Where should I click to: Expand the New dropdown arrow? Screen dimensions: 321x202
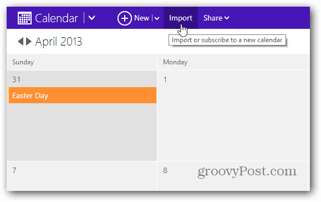coord(157,18)
